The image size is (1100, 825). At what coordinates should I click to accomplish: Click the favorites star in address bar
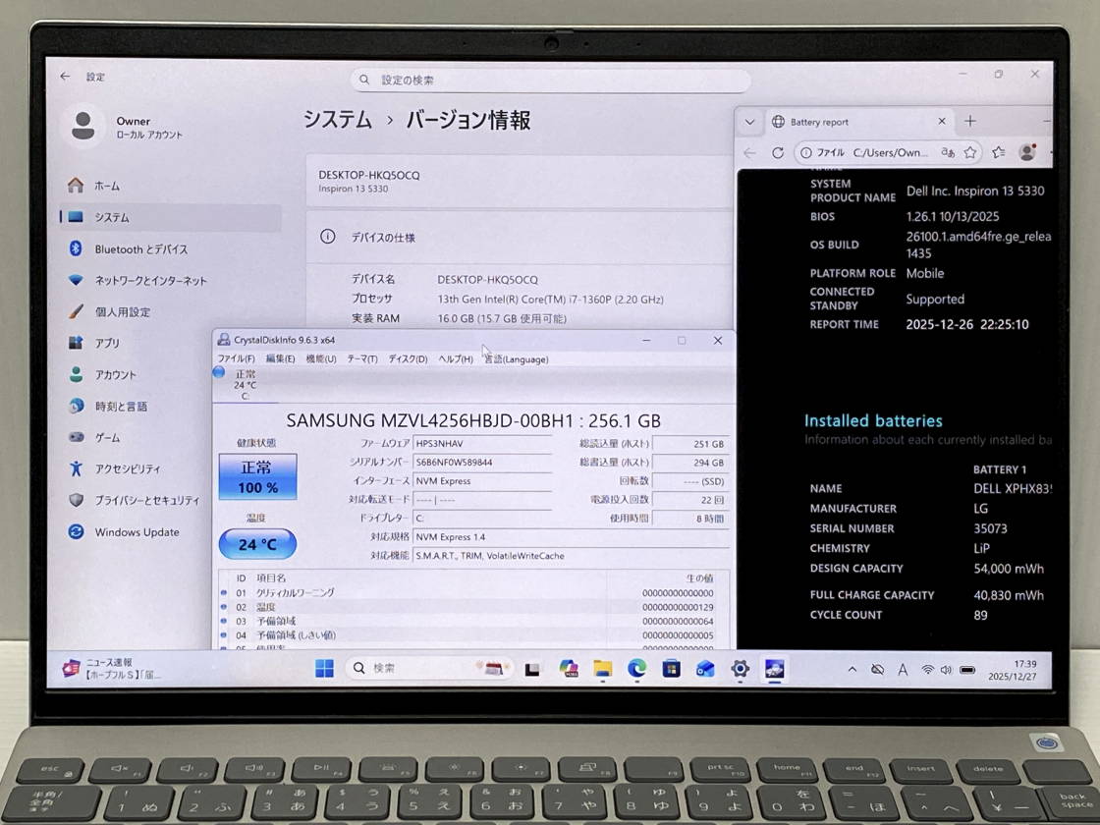coord(970,152)
